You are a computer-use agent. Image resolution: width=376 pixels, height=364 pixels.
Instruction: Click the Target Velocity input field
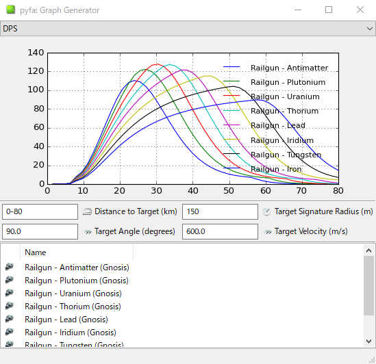[220, 231]
